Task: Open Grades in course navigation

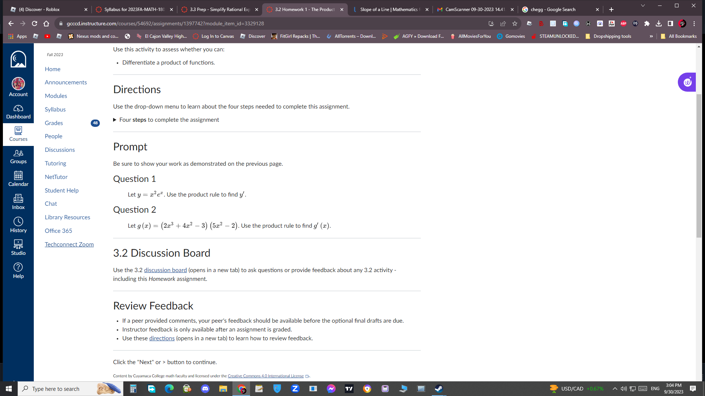Action: point(54,123)
